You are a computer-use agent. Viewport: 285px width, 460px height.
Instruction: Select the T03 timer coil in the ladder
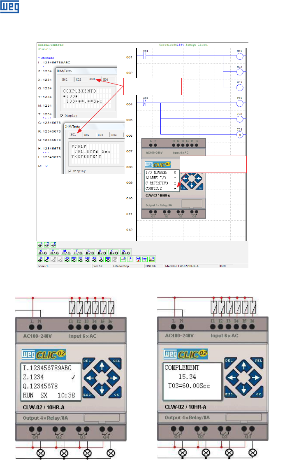click(x=240, y=135)
